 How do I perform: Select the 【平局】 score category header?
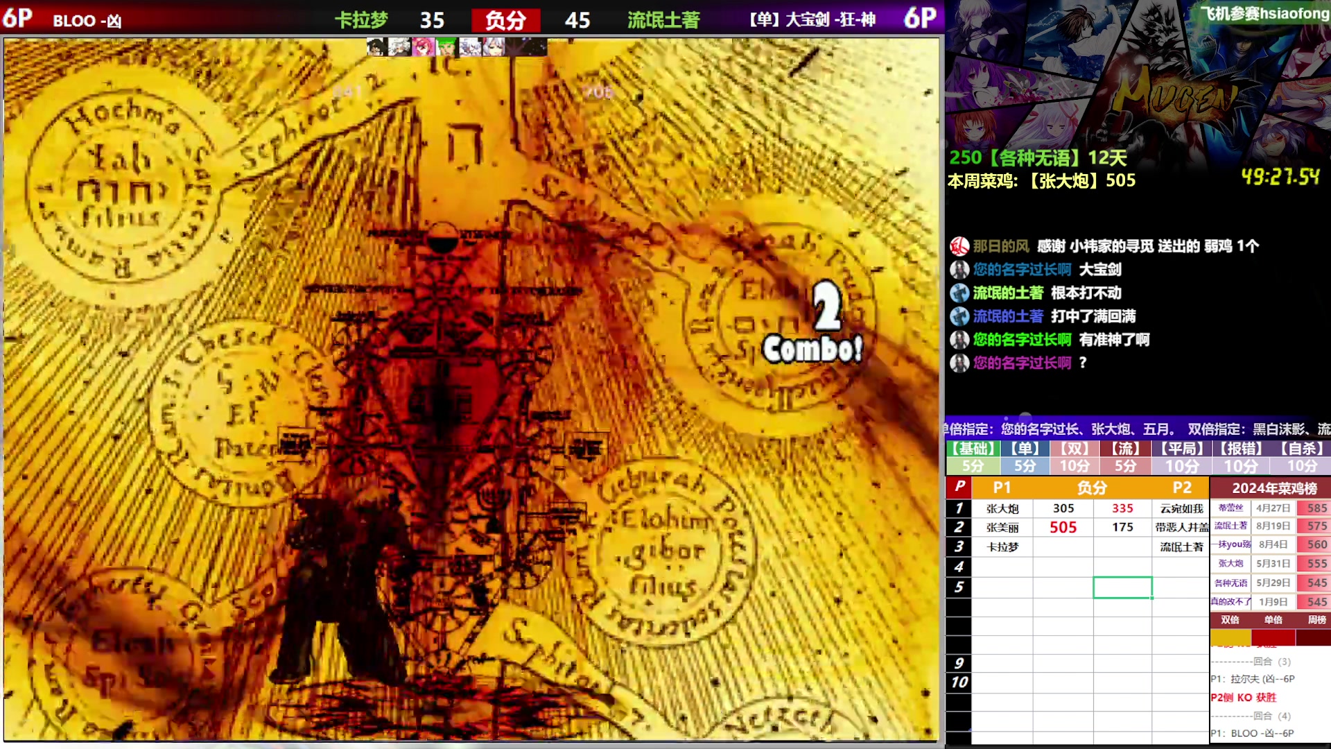[1182, 449]
